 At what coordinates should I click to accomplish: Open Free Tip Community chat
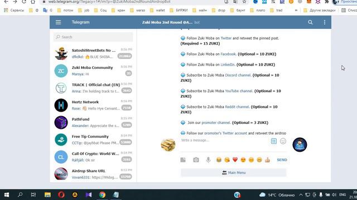(93, 139)
